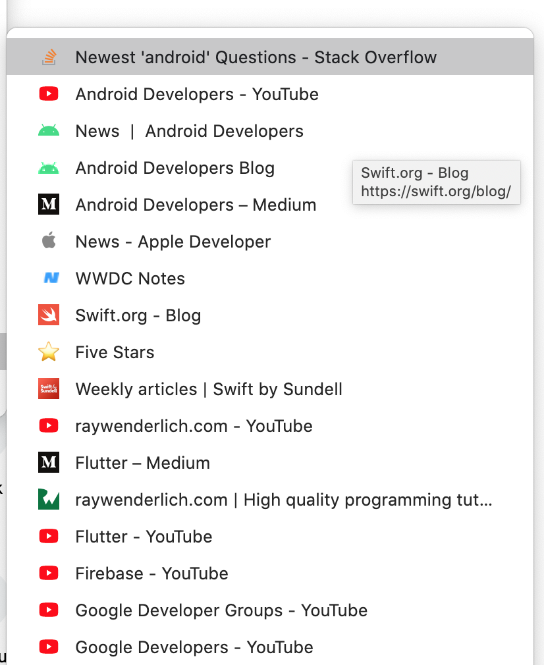
Task: Select Google Developers - YouTube bookmark
Action: (x=270, y=647)
